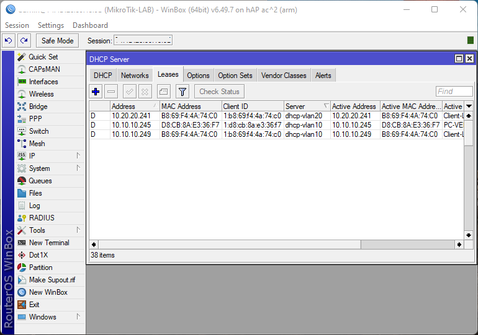Expand the System submenu
Screen dimensions: 478x335
(x=50, y=168)
